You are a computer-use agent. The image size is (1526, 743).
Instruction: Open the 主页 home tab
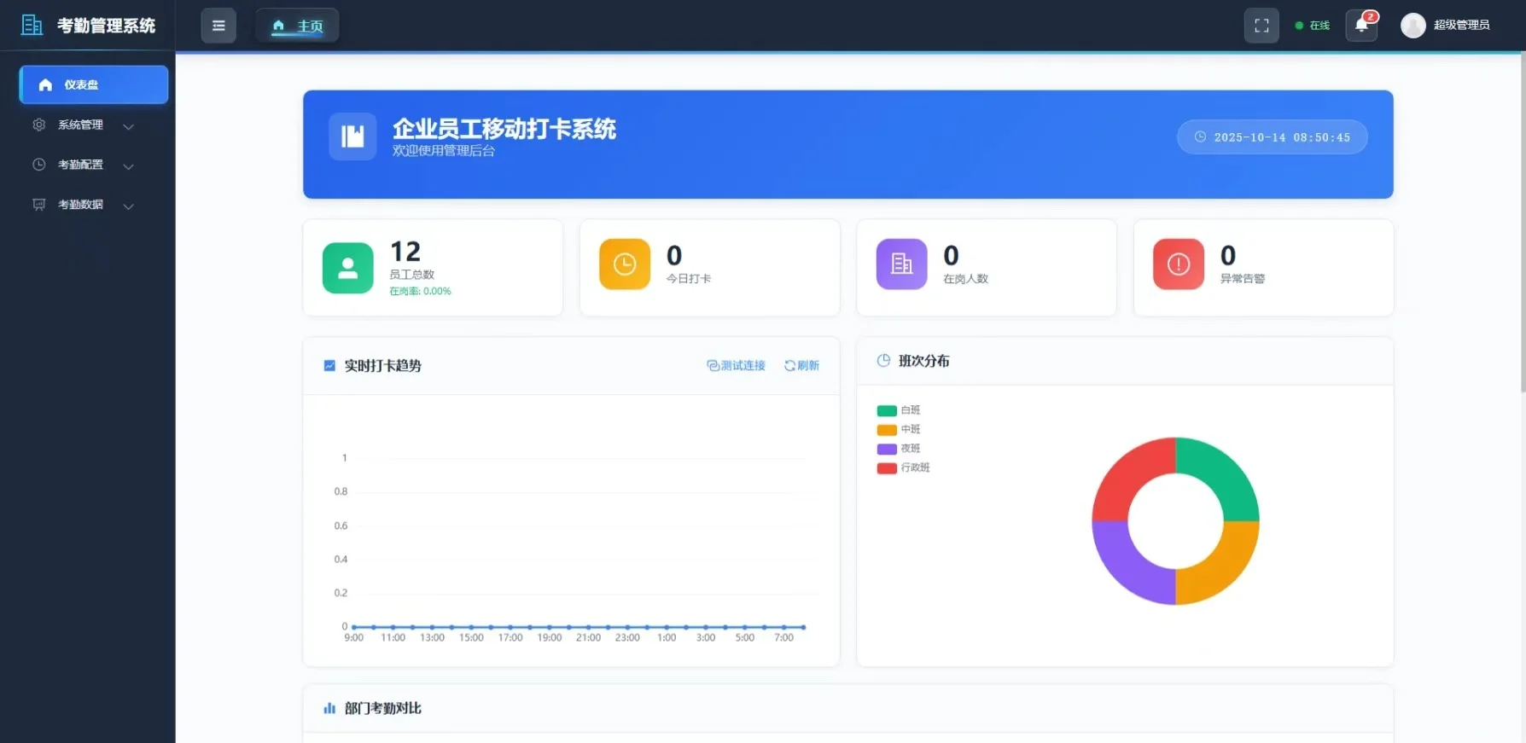pos(297,26)
